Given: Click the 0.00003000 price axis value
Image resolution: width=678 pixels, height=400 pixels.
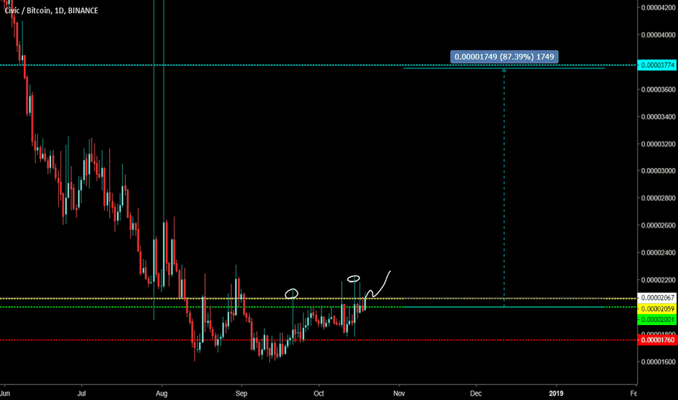Looking at the screenshot, I should click(x=658, y=171).
